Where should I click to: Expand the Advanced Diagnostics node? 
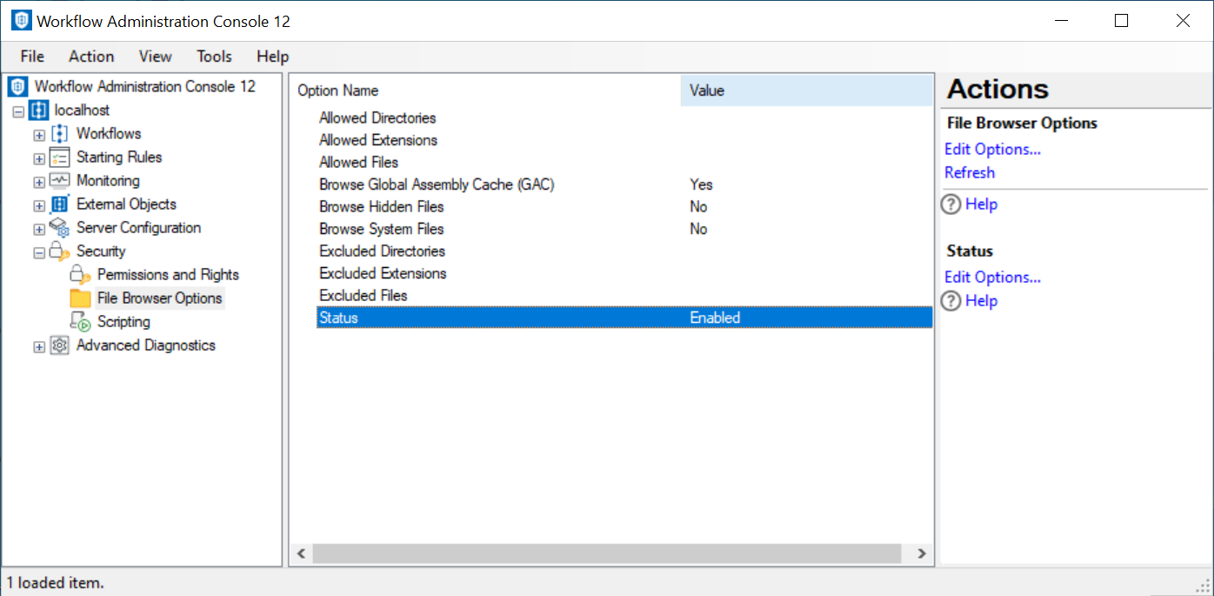39,346
